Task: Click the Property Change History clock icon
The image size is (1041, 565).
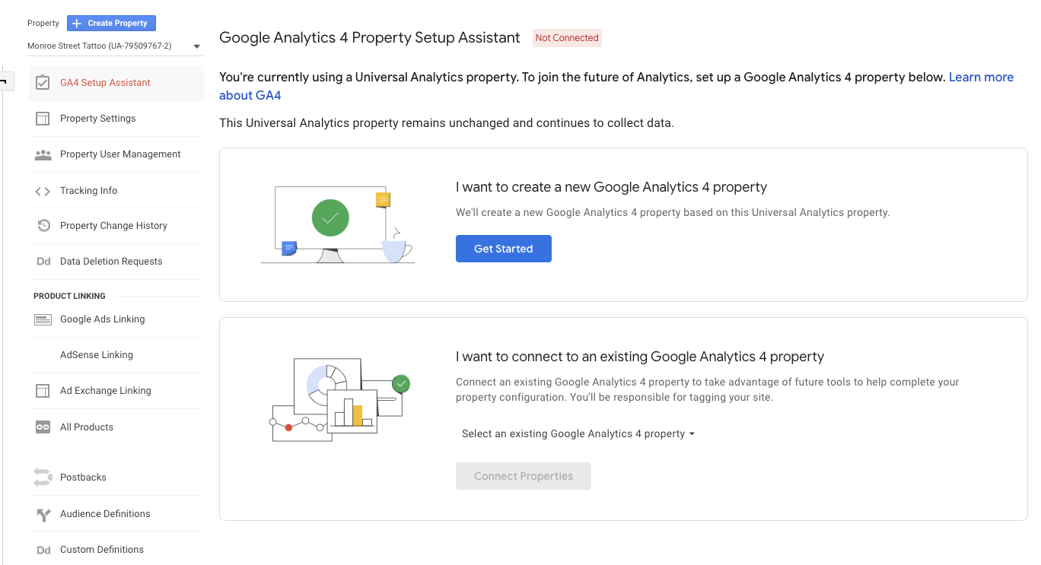Action: 43,226
